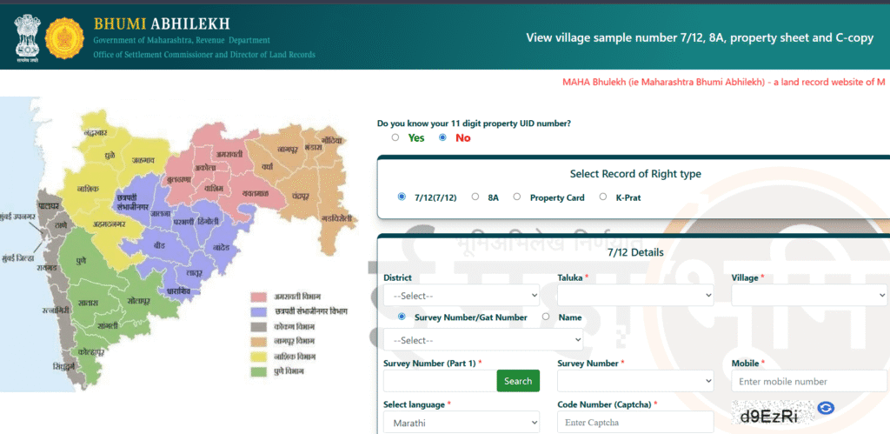Select पालघर district on the map
The width and height of the screenshot is (890, 434).
(x=49, y=206)
